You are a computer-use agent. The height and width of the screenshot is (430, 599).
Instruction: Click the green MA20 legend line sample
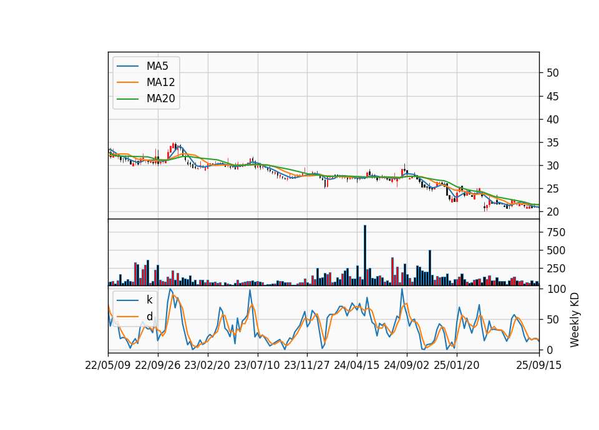tap(127, 99)
